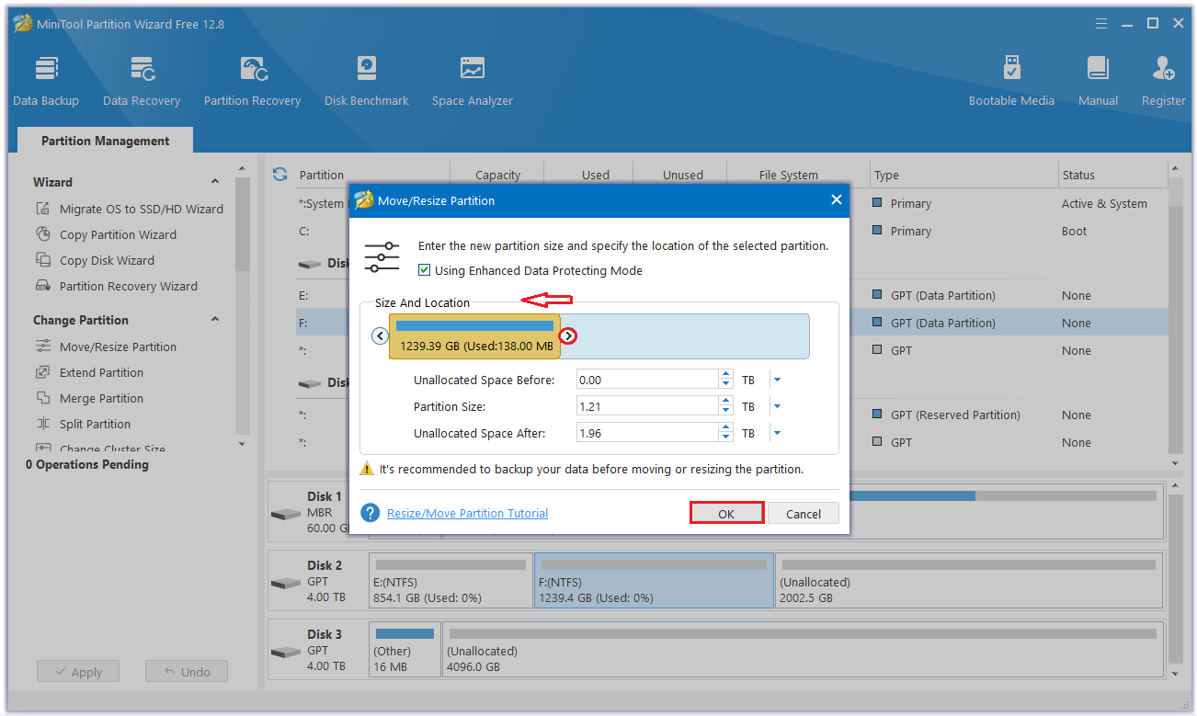The height and width of the screenshot is (716, 1197).
Task: Open Space Analyzer
Action: [x=473, y=81]
